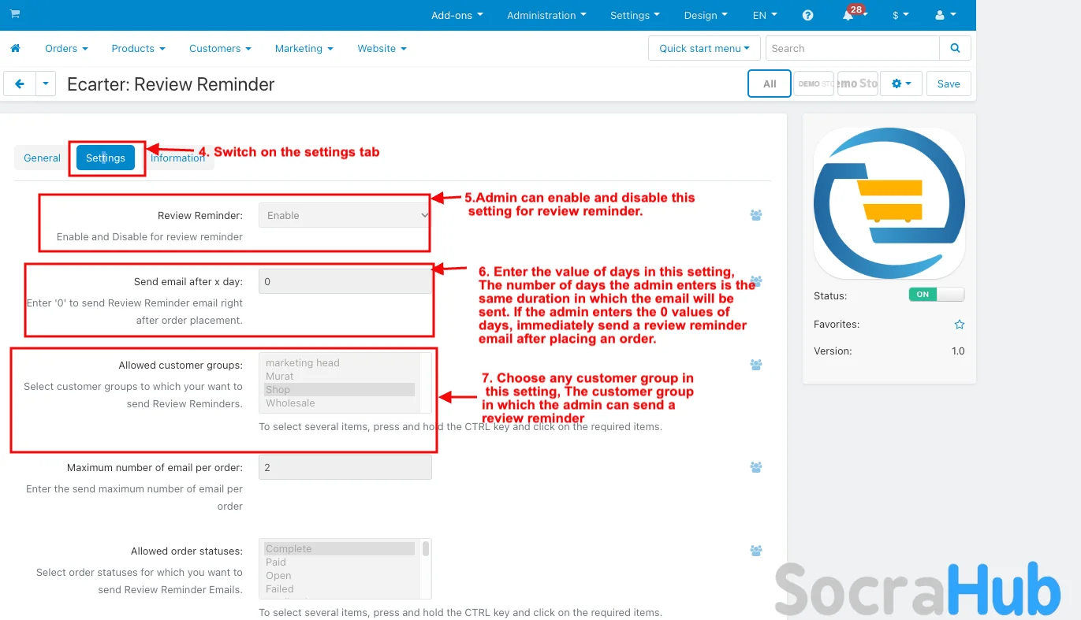This screenshot has width=1081, height=620.
Task: Open the gear actions dropdown
Action: click(901, 84)
